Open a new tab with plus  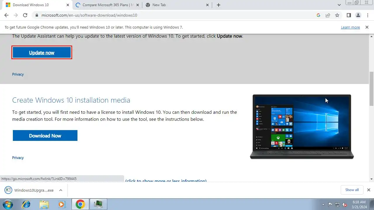(x=219, y=5)
